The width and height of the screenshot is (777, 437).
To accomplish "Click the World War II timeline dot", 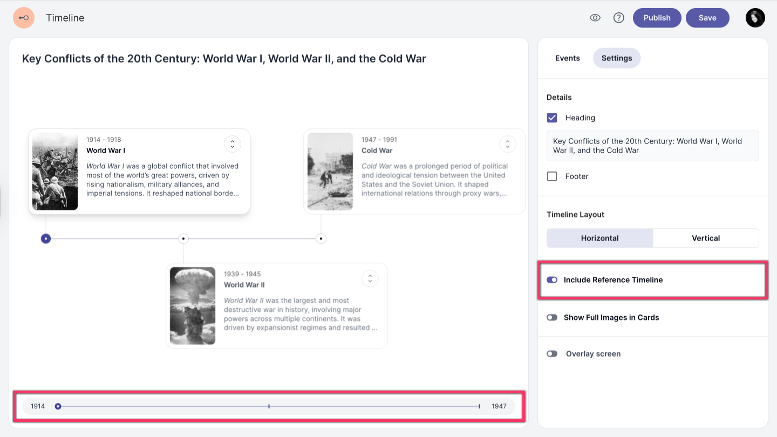I will pos(183,238).
